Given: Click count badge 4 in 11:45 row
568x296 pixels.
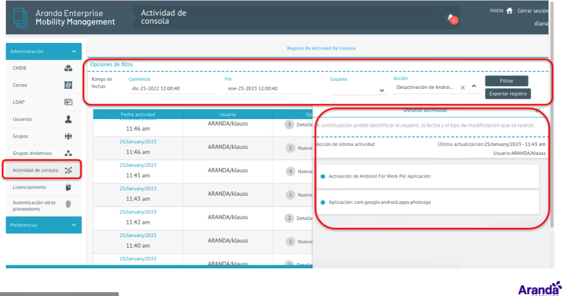Looking at the screenshot, I should tap(290, 171).
